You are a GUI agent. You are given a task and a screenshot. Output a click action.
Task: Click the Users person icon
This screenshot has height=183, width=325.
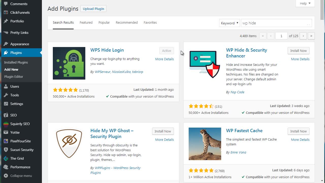tap(6, 86)
